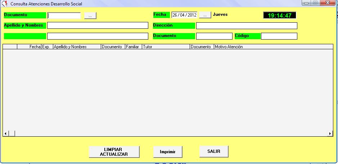Click the browse button next to Documento field

click(90, 15)
